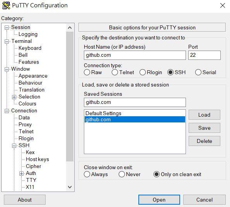This screenshot has width=230, height=207.
Task: Load the selected saved session
Action: pyautogui.click(x=204, y=115)
